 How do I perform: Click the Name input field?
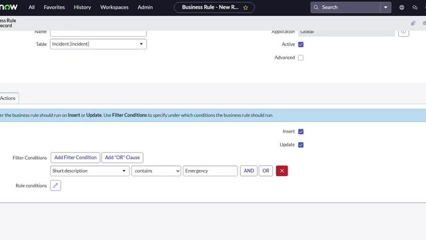tap(99, 33)
